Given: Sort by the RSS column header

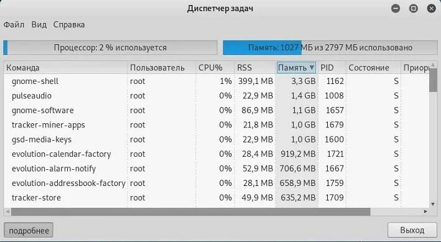Looking at the screenshot, I should (x=255, y=68).
